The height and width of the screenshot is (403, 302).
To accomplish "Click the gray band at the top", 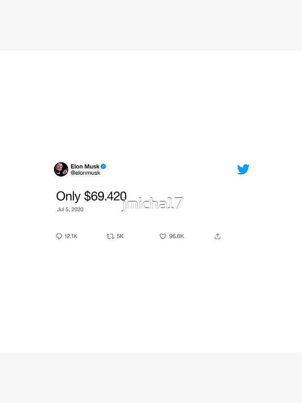I will click(151, 25).
